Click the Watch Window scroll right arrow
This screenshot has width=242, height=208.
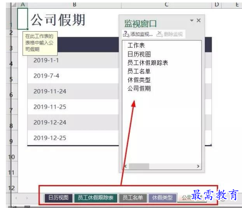click(198, 166)
